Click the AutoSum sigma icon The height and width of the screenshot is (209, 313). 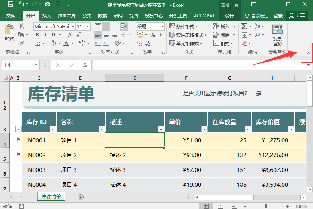(244, 26)
